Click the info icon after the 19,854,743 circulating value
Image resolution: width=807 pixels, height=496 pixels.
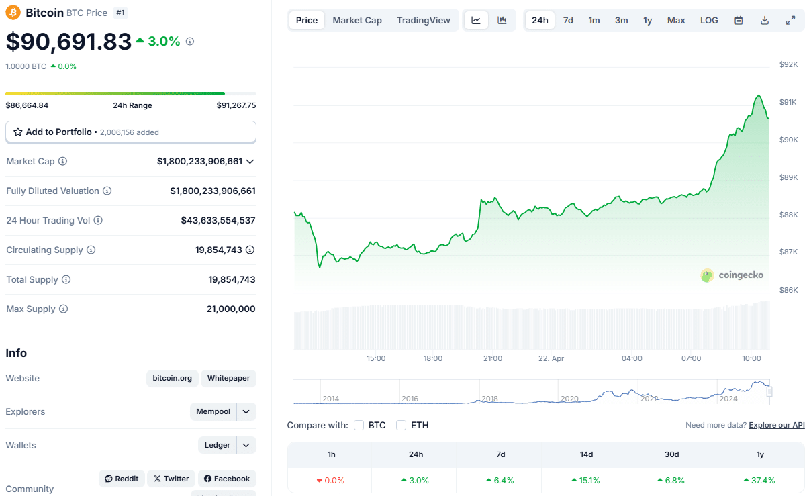point(250,250)
